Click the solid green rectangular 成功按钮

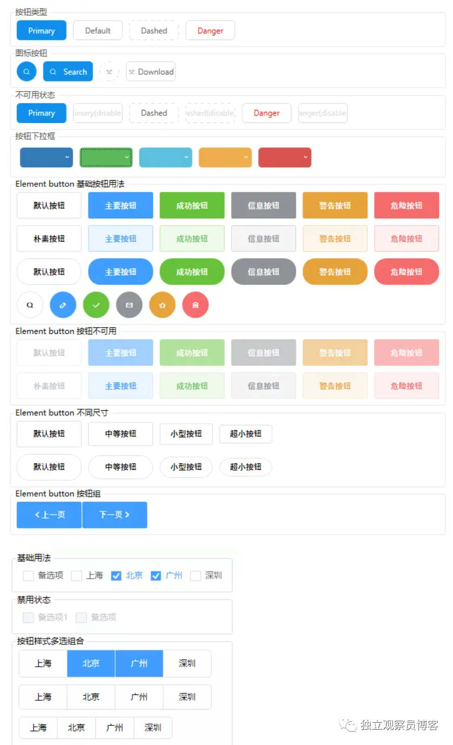click(192, 205)
